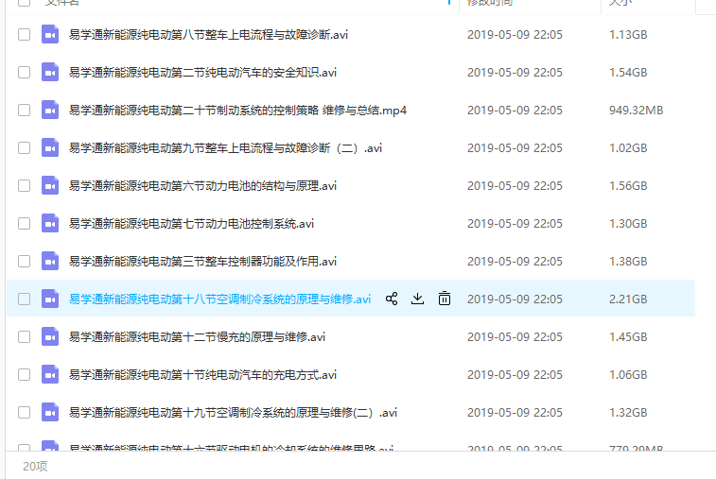Open file 第十九节空调制冷系统的原理与维修(二).avi
The height and width of the screenshot is (479, 716).
point(233,413)
